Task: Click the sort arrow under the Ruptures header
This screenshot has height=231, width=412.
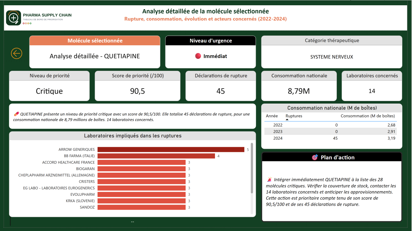Action: (287, 120)
